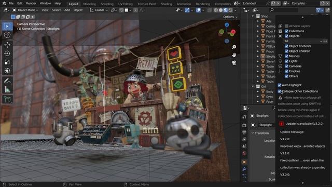Image resolution: width=332 pixels, height=187 pixels.
Task: Toggle the show gizmo icon
Action: [187, 10]
